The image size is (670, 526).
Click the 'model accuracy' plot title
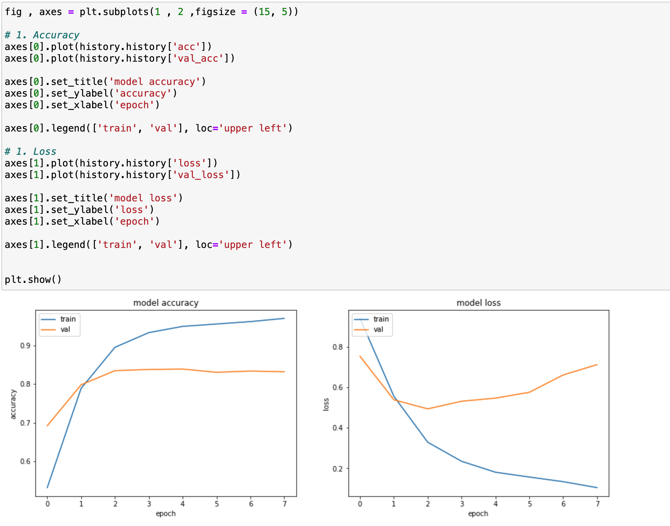click(x=166, y=303)
